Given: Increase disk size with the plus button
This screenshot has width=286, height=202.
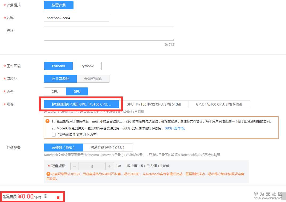Looking at the screenshot, I should pyautogui.click(x=110, y=166).
